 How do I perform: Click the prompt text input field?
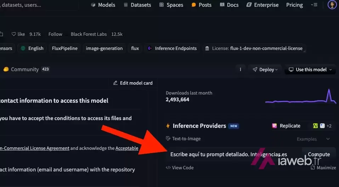pyautogui.click(x=234, y=154)
